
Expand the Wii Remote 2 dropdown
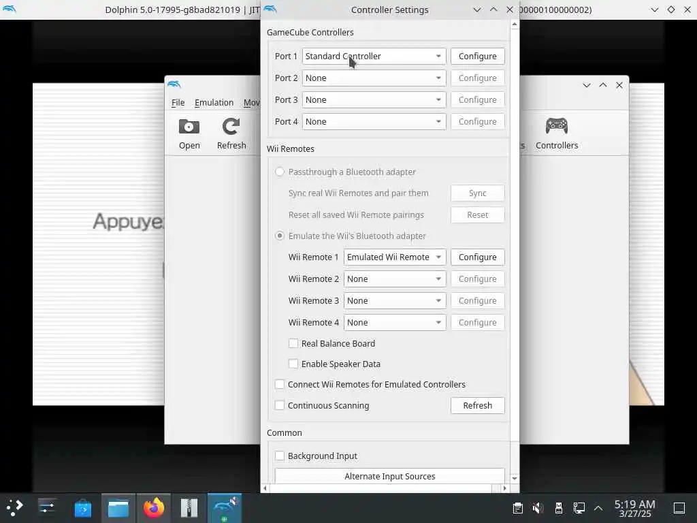(x=395, y=279)
